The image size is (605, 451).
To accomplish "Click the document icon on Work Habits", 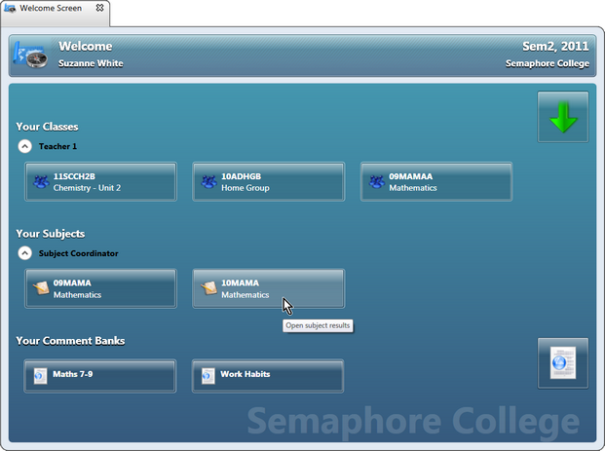I will pyautogui.click(x=208, y=376).
